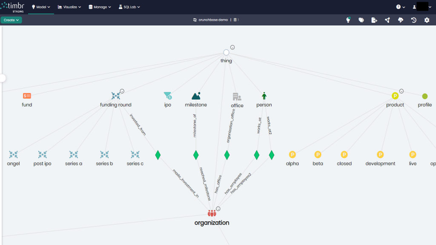Select the series c concept icon
The height and width of the screenshot is (245, 436).
click(x=135, y=155)
